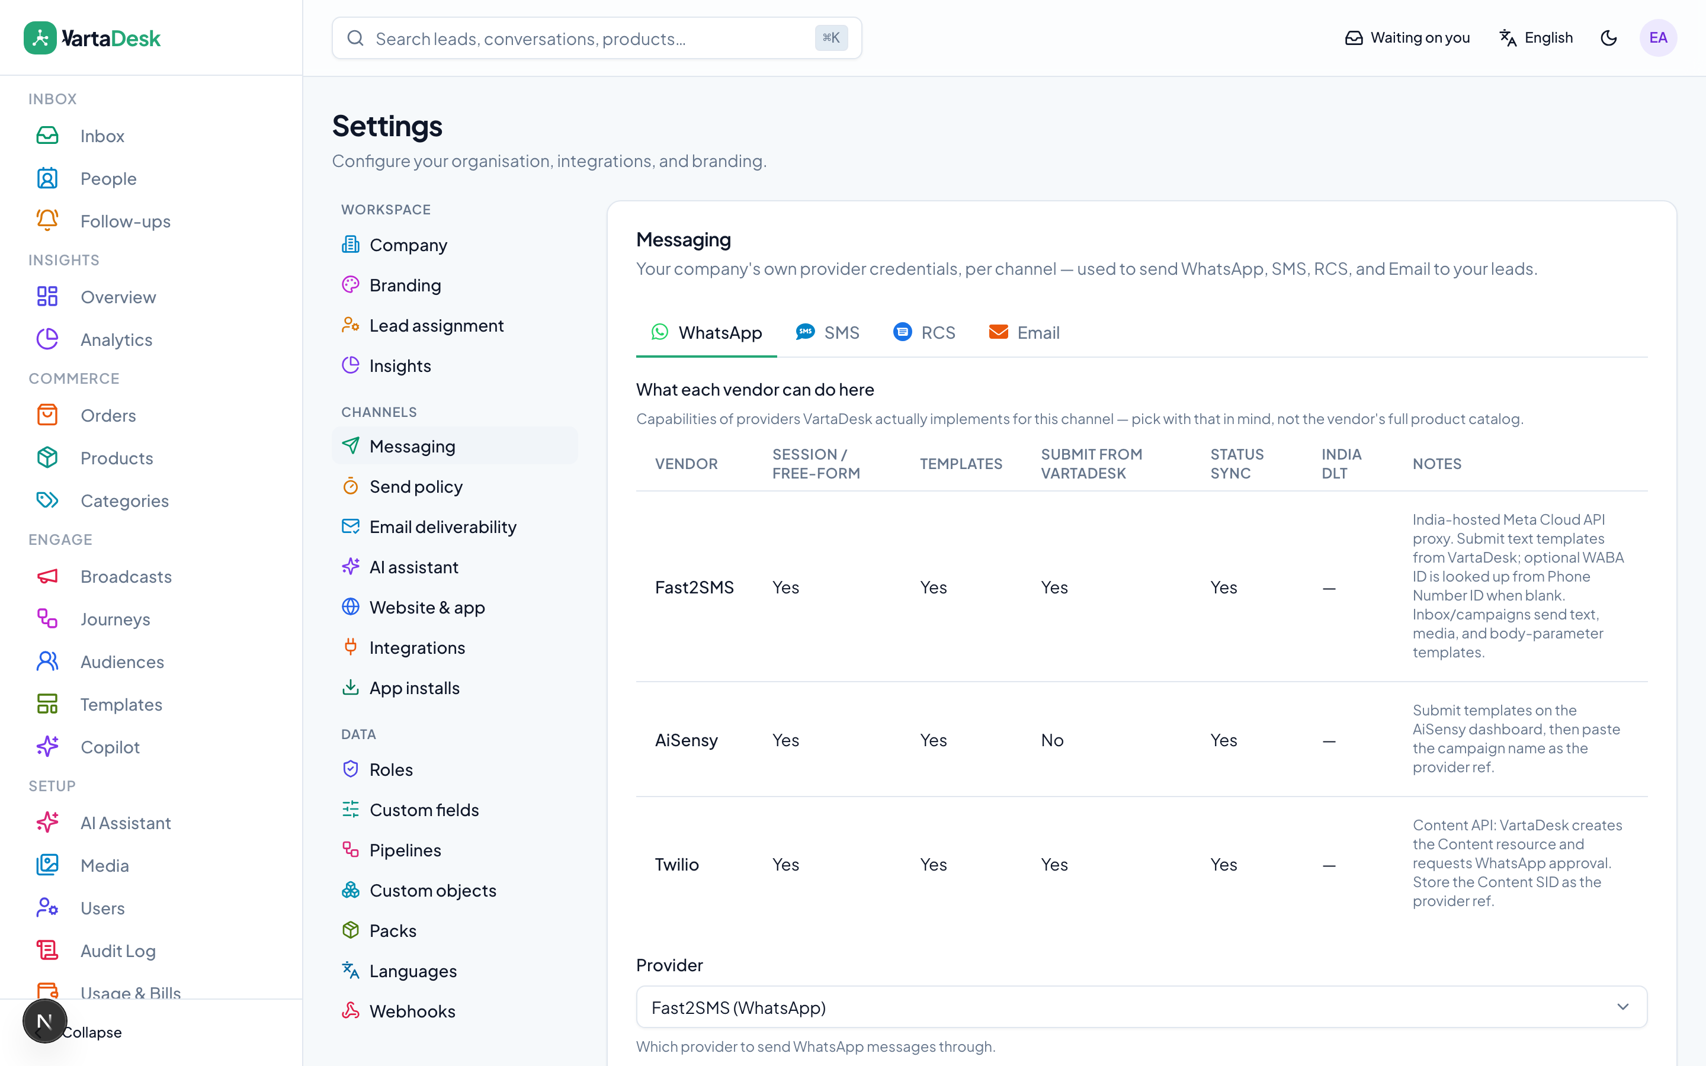Open the Products box icon
The width and height of the screenshot is (1706, 1066).
(x=47, y=458)
